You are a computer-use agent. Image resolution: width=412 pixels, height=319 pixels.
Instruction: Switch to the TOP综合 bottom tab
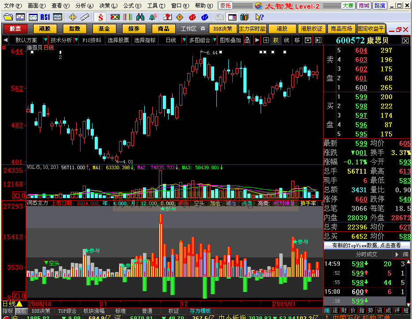[x=67, y=311]
